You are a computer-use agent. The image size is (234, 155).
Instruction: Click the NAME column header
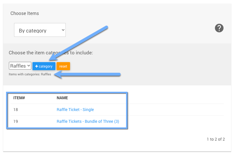pos(62,98)
